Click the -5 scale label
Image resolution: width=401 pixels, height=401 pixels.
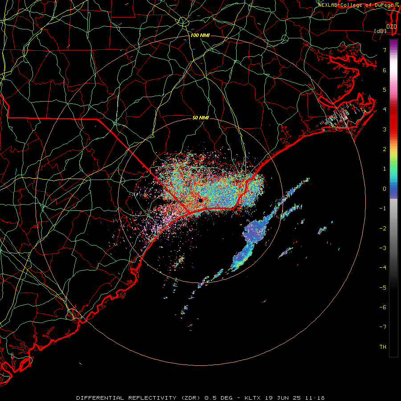[383, 288]
